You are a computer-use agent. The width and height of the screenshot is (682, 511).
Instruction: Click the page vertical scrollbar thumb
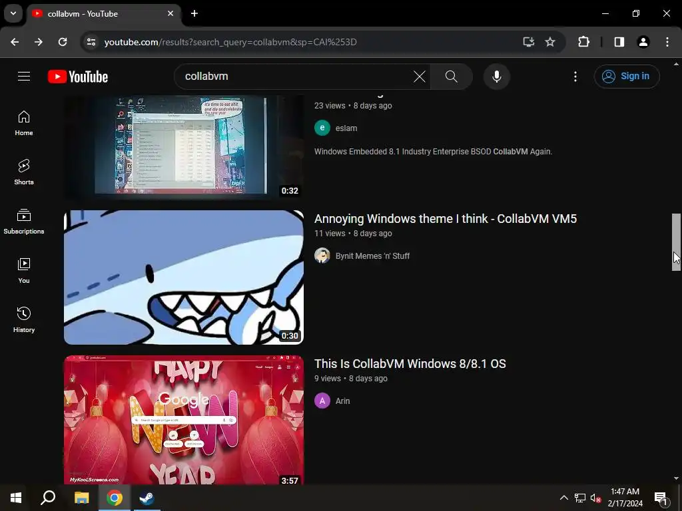pos(677,242)
